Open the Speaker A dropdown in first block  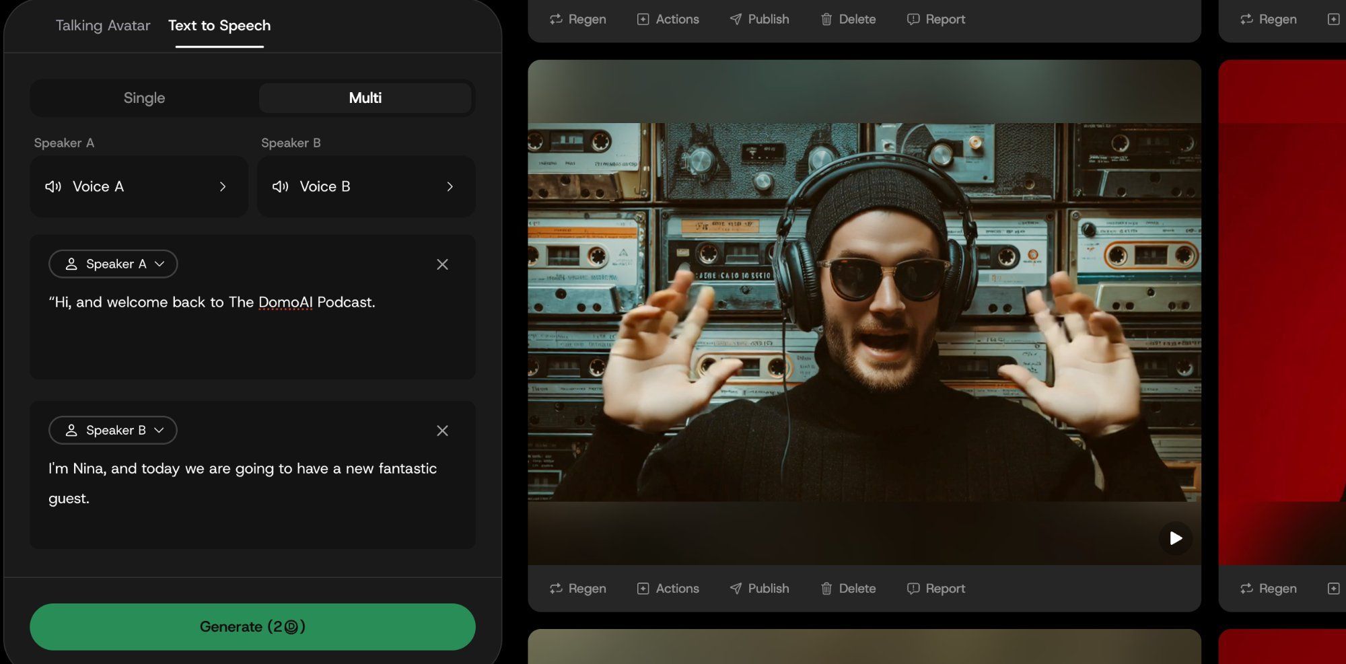(113, 264)
